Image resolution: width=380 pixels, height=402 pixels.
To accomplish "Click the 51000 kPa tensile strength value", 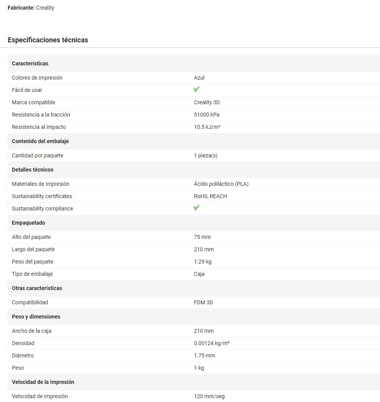I will click(207, 115).
